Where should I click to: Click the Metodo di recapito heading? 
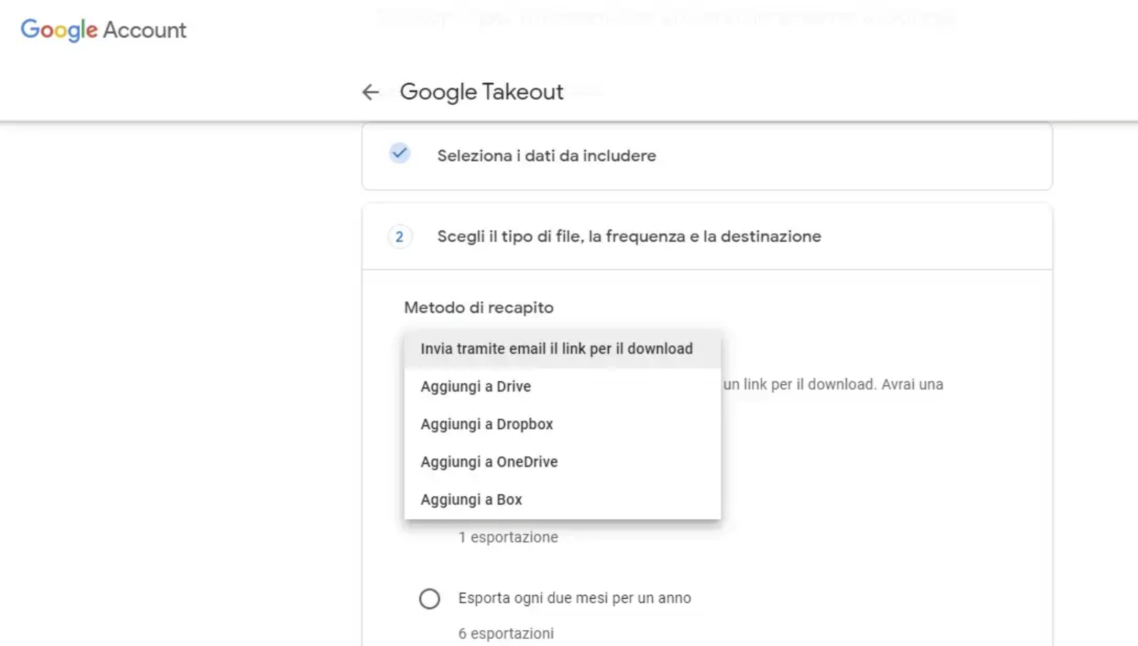[478, 307]
